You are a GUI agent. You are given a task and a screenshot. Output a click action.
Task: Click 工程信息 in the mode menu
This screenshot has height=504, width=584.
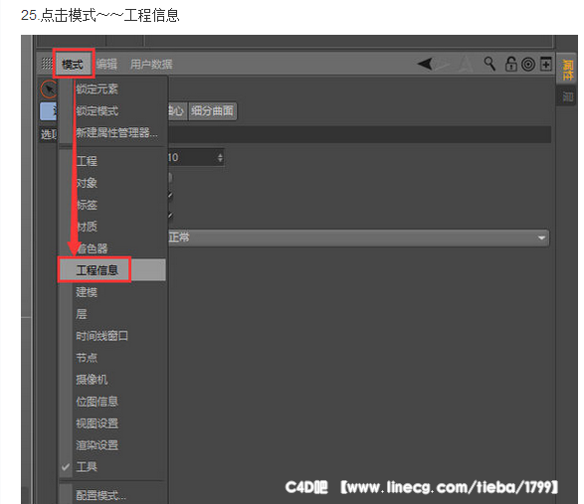[112, 269]
